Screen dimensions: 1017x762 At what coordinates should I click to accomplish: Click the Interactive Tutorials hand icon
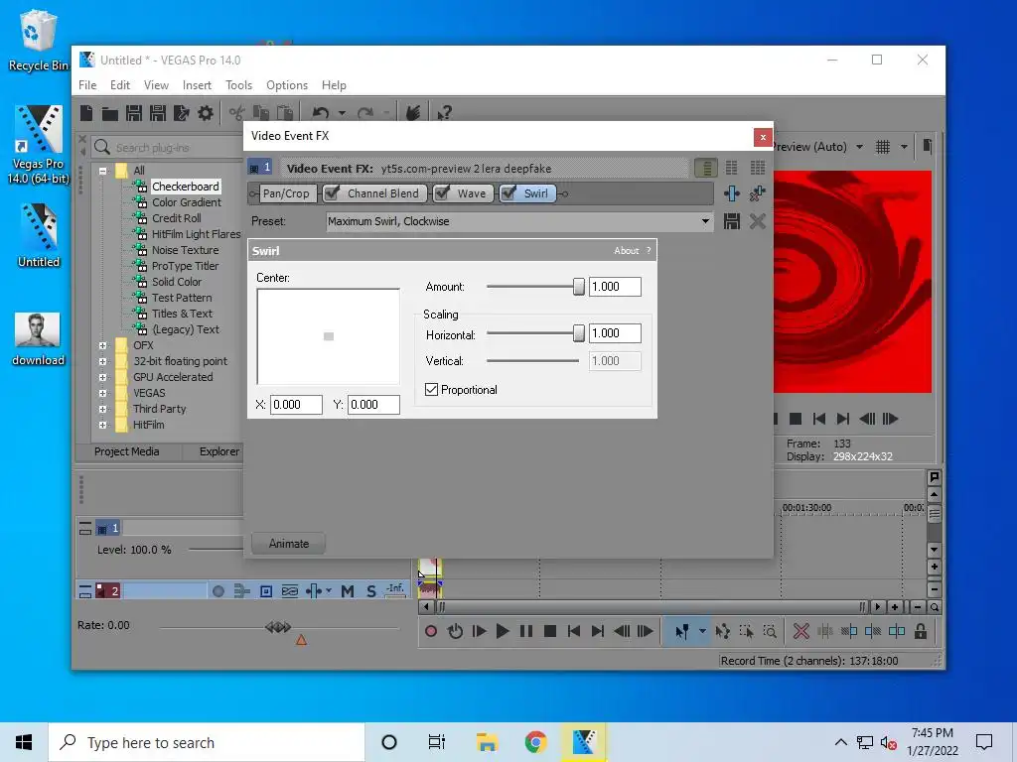click(412, 113)
